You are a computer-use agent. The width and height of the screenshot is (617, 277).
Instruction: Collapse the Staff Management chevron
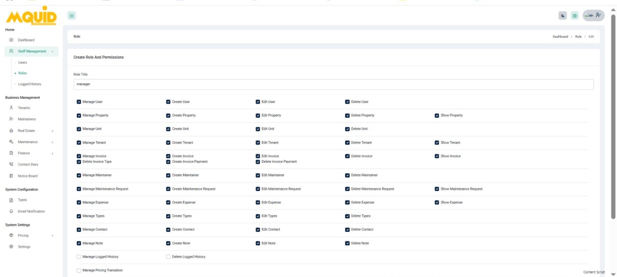tap(52, 51)
